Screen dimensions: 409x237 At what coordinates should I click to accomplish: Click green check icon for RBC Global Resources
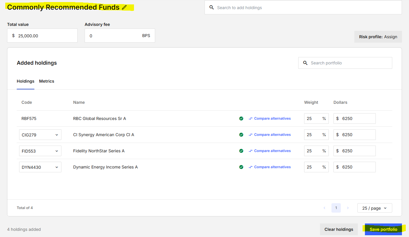(241, 118)
